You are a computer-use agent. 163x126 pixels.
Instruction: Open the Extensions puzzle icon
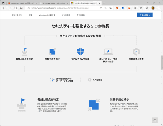click(x=135, y=8)
